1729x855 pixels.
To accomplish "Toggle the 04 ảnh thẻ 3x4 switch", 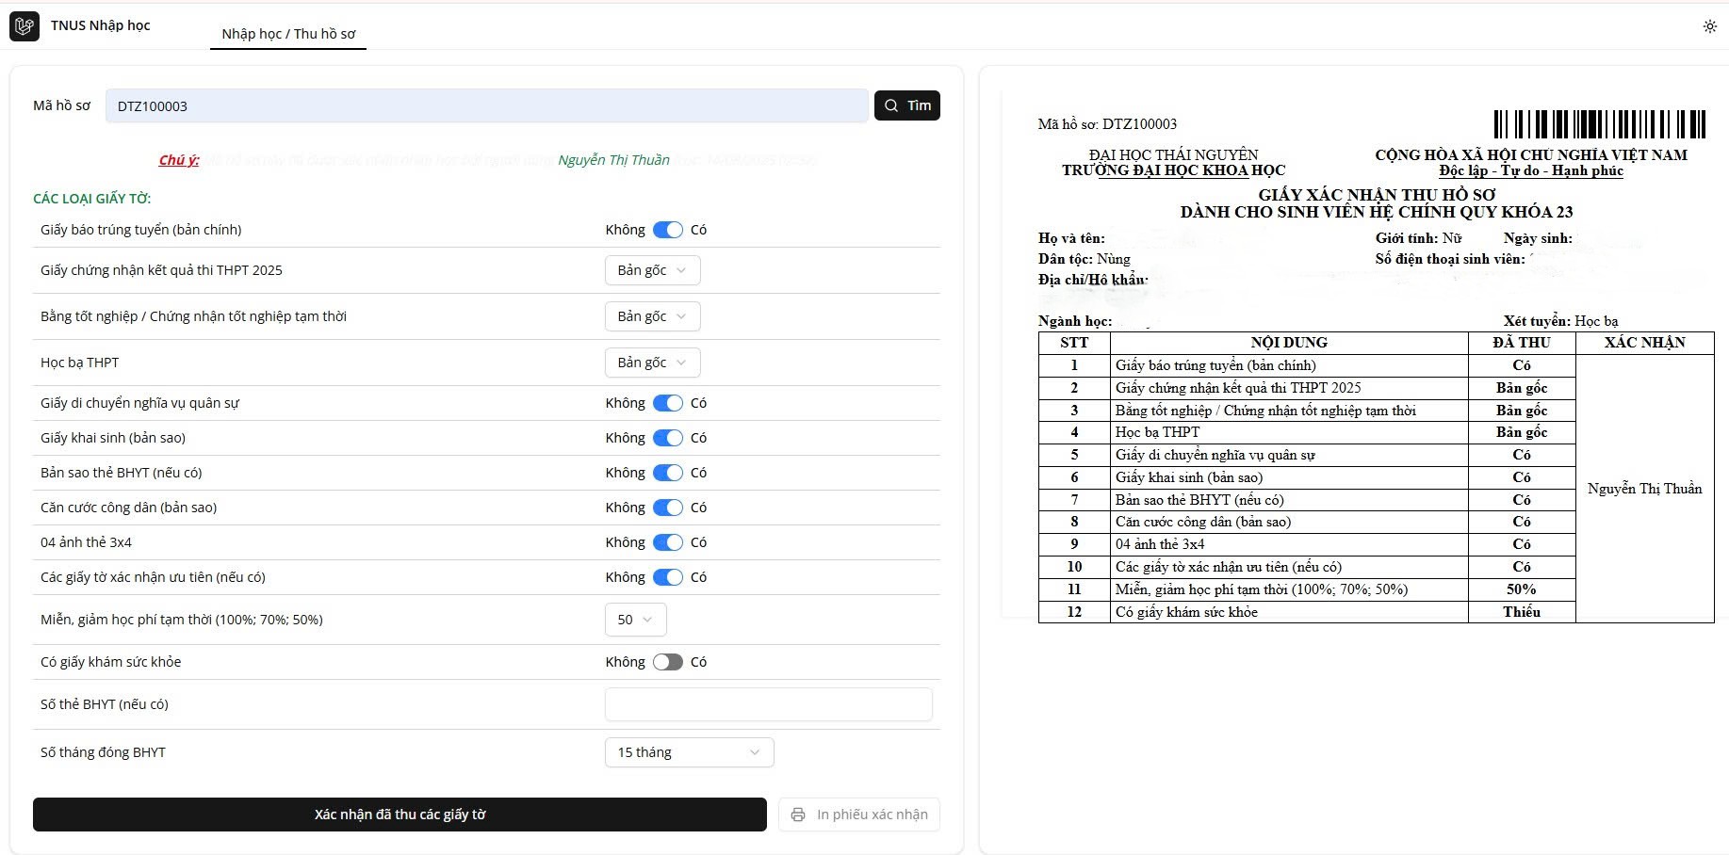I will pyautogui.click(x=667, y=542).
